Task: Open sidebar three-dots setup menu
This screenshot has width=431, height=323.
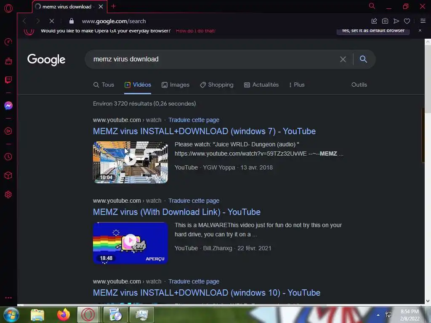Action: (8, 298)
